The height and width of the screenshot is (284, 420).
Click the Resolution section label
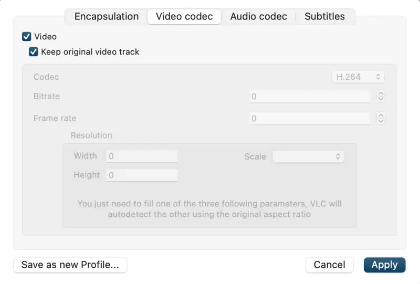[x=91, y=135]
